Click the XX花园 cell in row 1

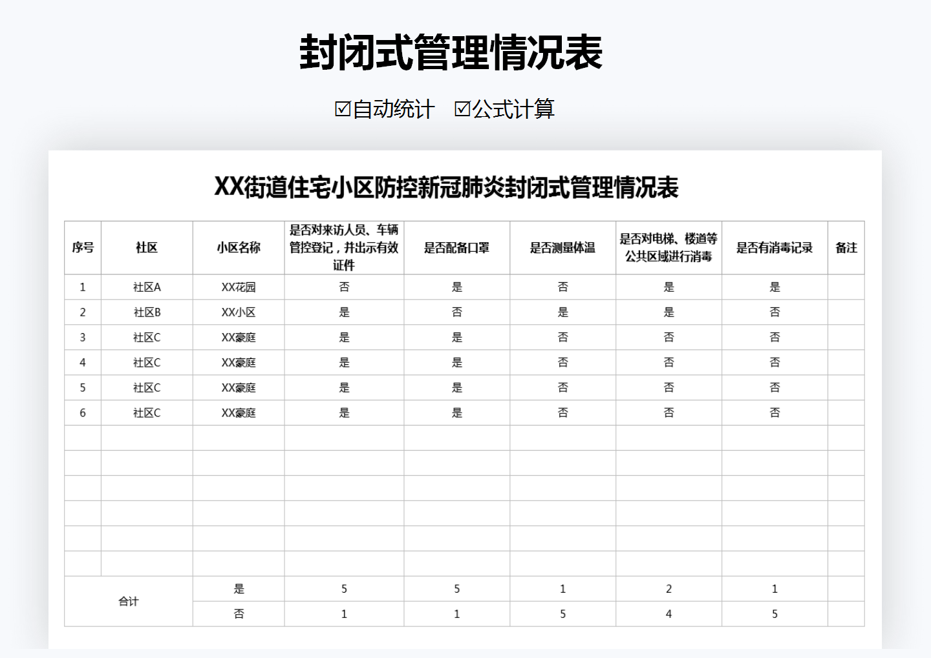(238, 287)
